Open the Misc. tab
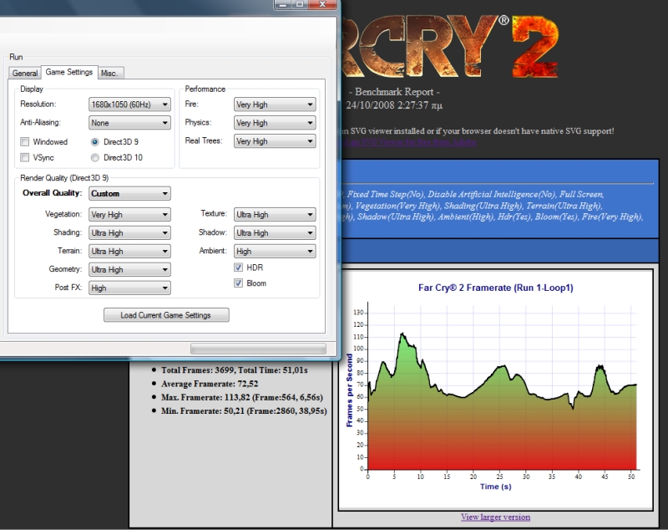Viewport: 668px width, 530px height. pyautogui.click(x=110, y=73)
